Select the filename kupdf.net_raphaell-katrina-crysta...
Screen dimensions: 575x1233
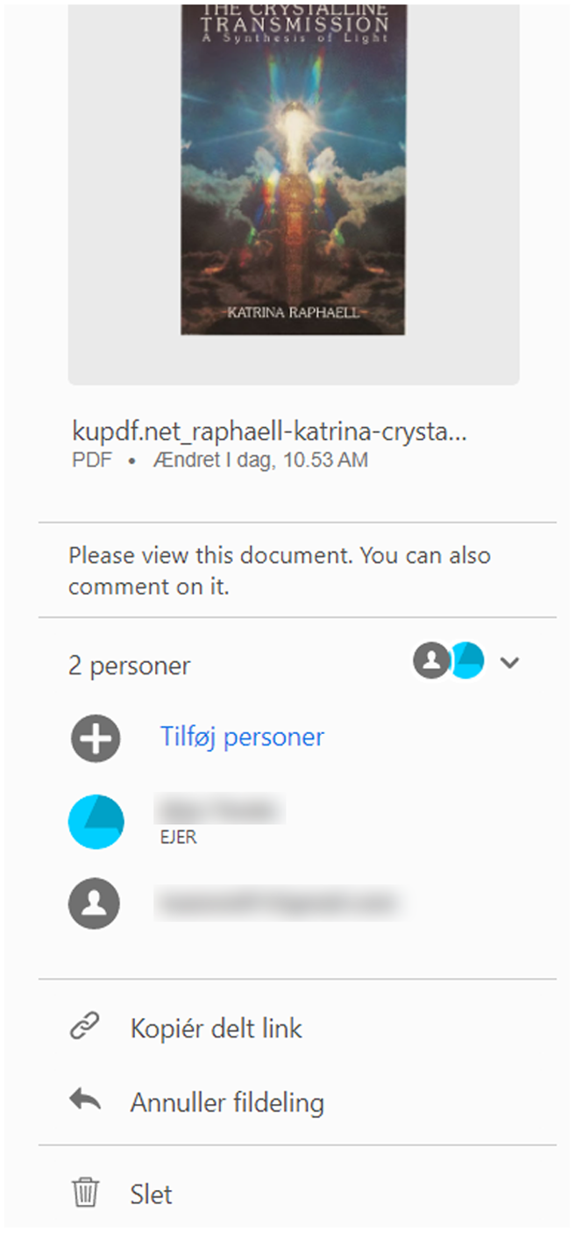coord(269,431)
